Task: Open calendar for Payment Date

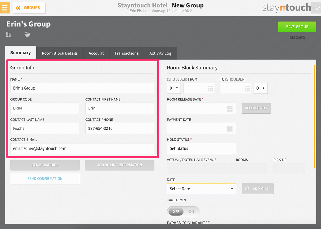Action: pyautogui.click(x=230, y=129)
